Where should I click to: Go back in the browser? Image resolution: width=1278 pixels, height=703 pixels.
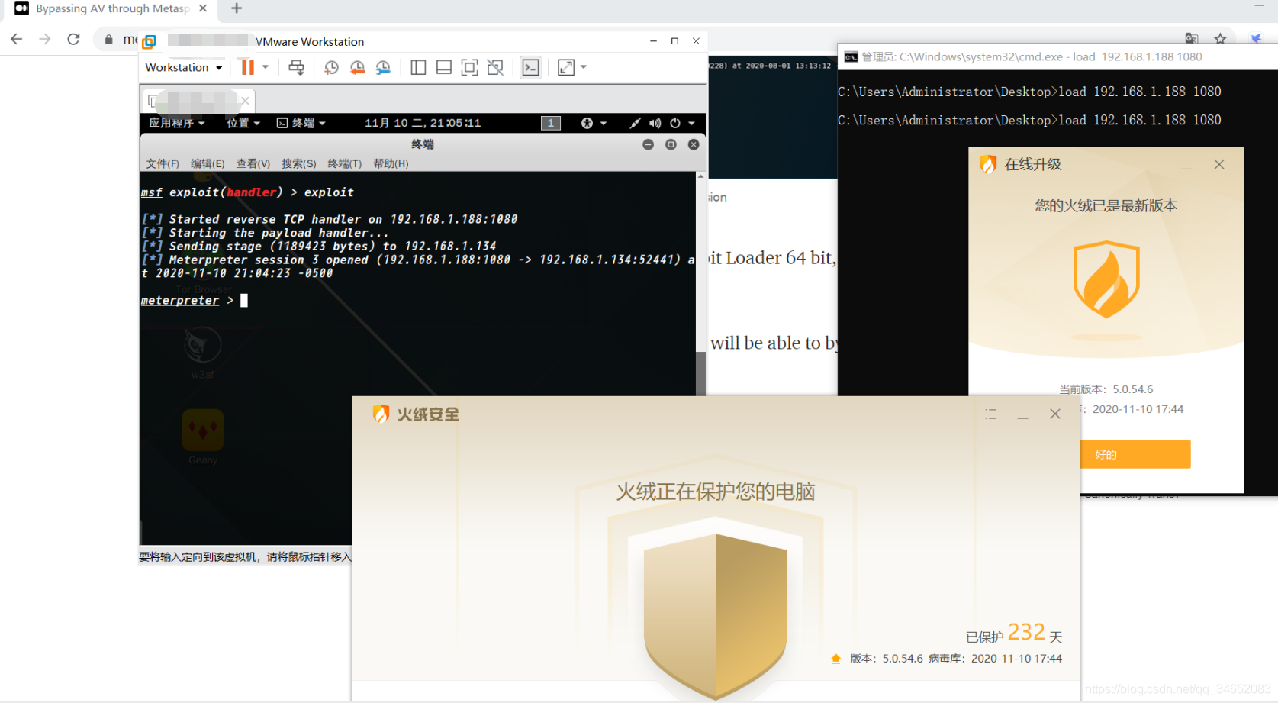(17, 39)
